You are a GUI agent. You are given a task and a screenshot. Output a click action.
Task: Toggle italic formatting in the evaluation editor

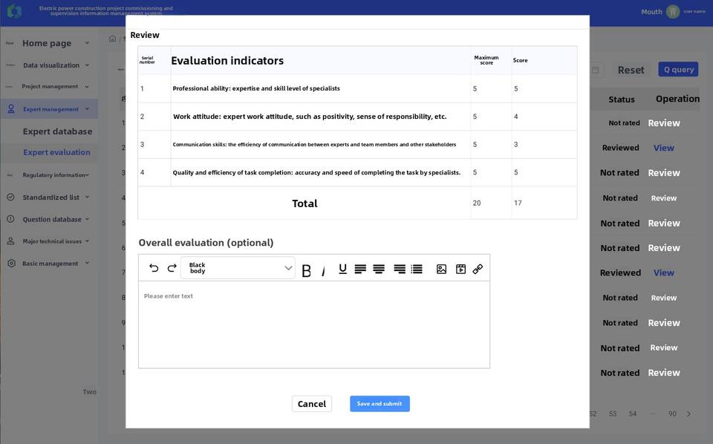coord(324,270)
